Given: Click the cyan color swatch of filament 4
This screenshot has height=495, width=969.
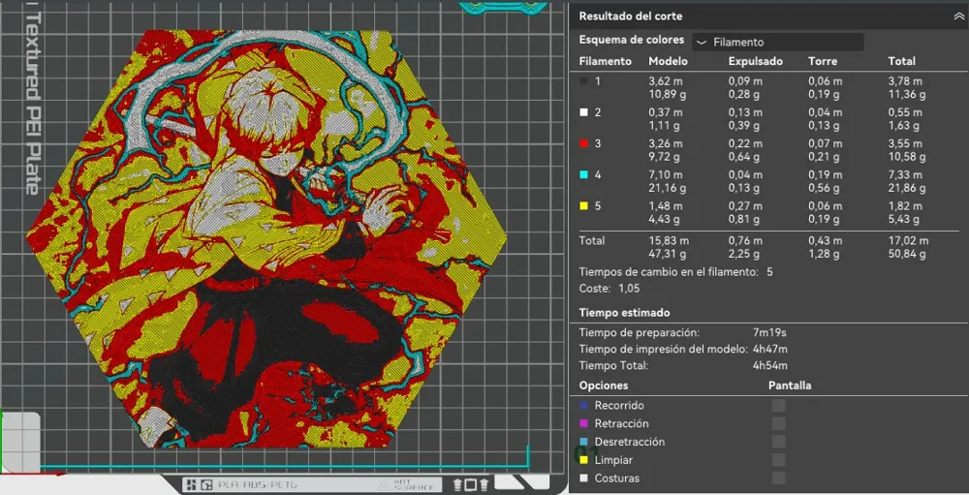Looking at the screenshot, I should point(583,175).
